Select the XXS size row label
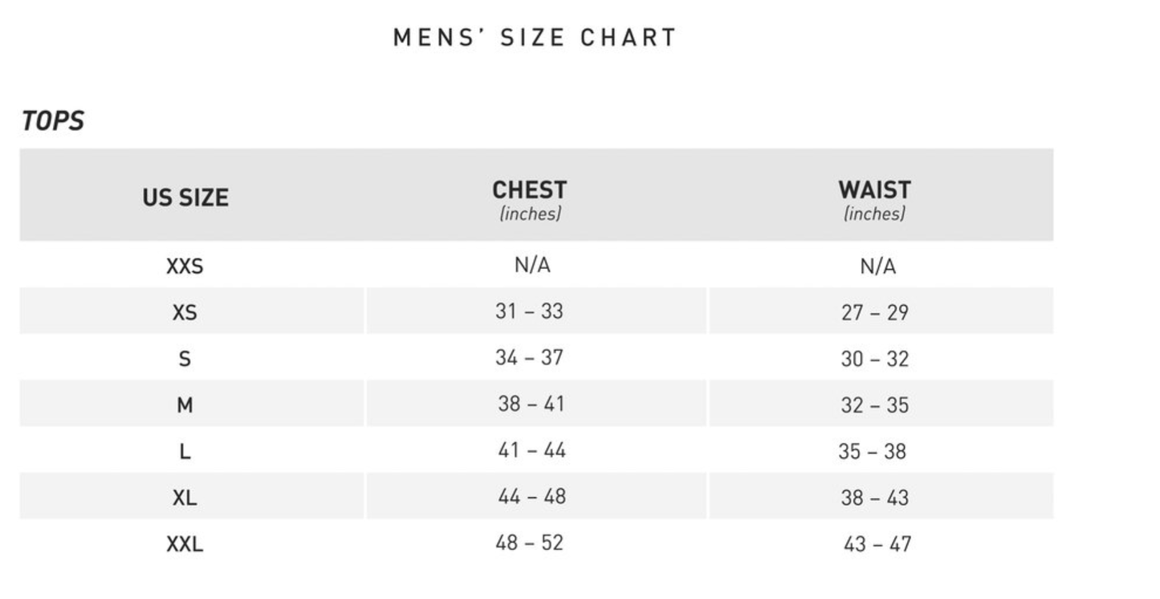This screenshot has width=1160, height=599. pyautogui.click(x=185, y=267)
